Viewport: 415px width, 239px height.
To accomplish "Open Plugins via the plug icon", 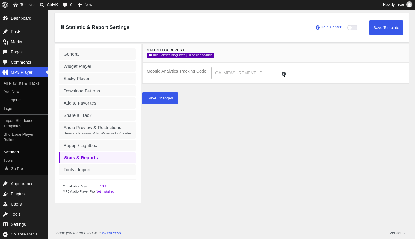I will pos(5,194).
